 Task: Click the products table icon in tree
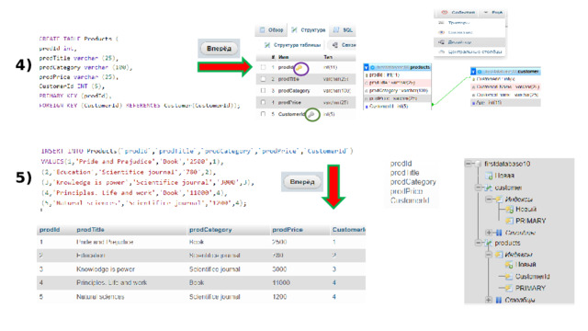click(488, 243)
